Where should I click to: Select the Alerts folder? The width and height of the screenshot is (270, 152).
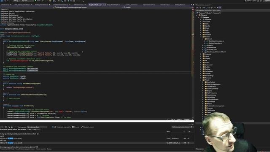pyautogui.click(x=205, y=24)
